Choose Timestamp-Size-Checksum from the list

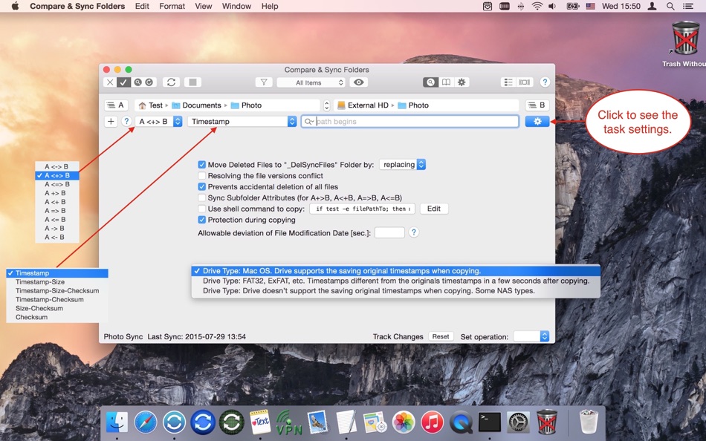57,291
